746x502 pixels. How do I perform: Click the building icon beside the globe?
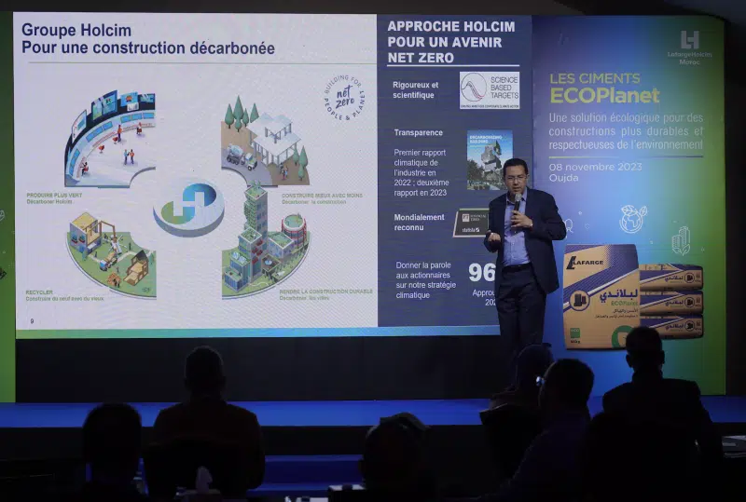(x=681, y=239)
